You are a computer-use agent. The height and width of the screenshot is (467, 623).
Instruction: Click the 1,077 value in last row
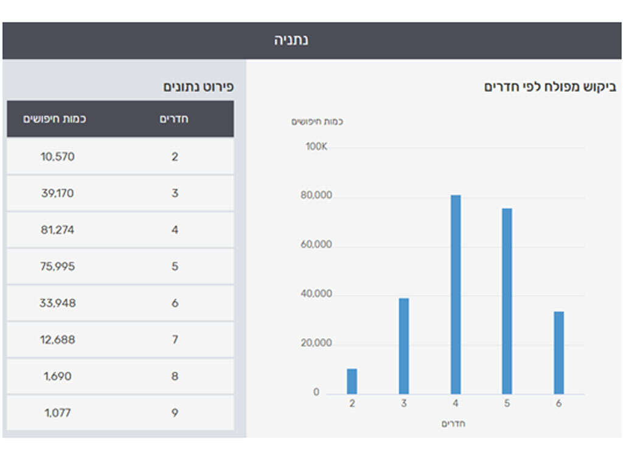[x=58, y=413]
